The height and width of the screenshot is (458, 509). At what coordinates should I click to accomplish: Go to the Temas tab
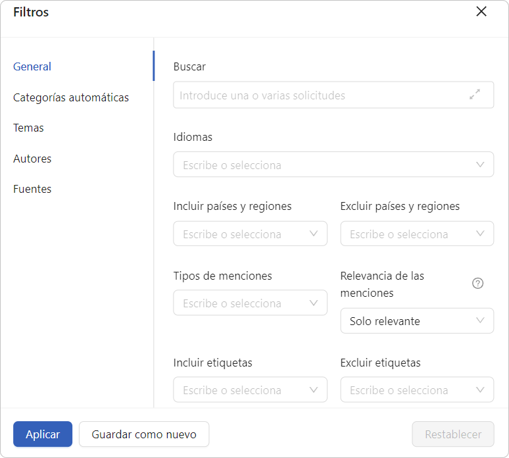[28, 128]
